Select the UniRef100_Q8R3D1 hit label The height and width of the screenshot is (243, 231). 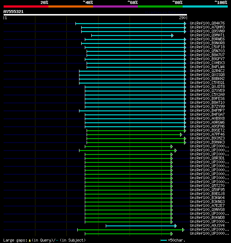[207, 158]
